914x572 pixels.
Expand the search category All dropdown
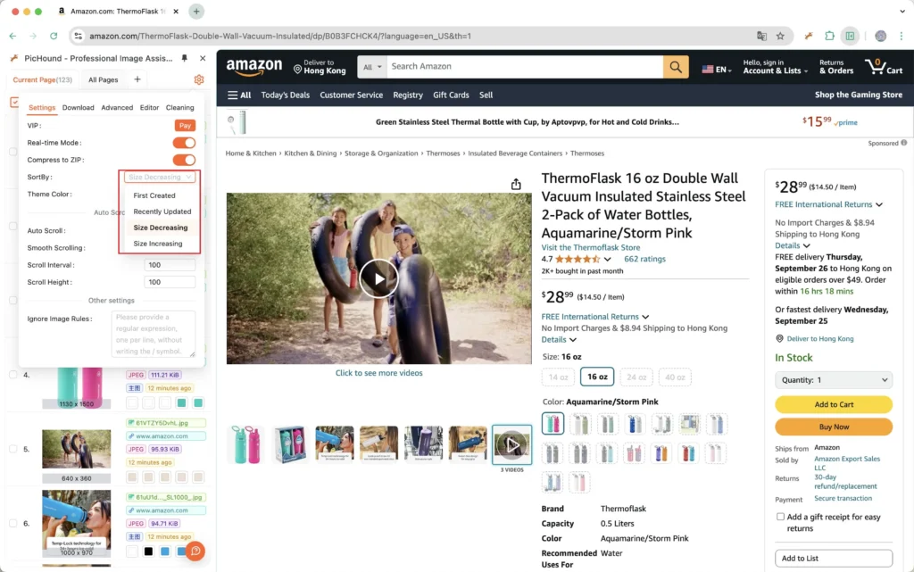[x=372, y=67]
